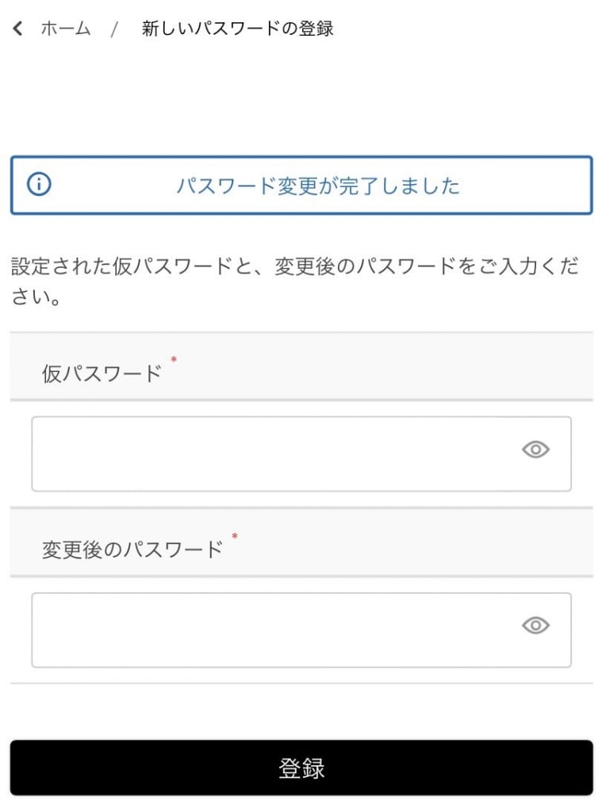This screenshot has width=606, height=812.
Task: Click the 新しいパスワードの登録 breadcrumb title
Action: 237,29
